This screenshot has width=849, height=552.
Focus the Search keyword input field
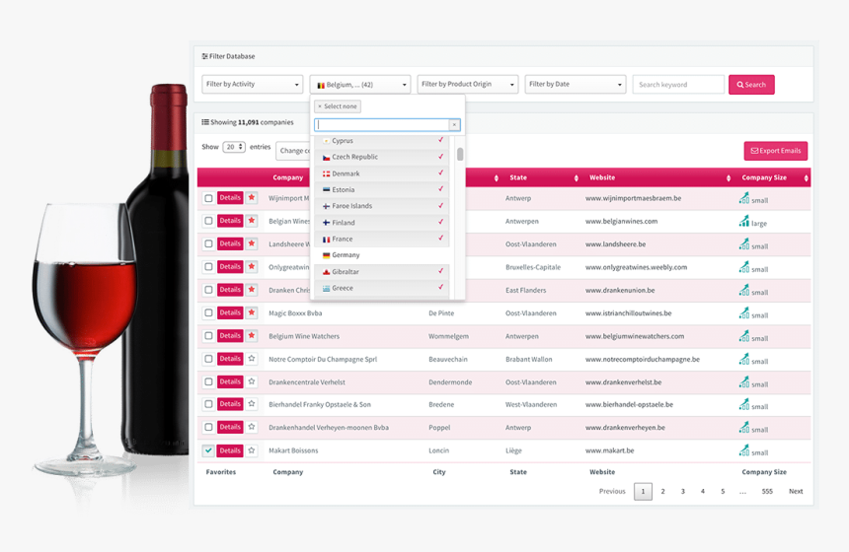click(678, 85)
